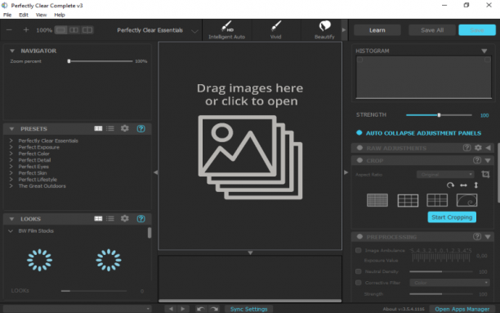
Task: Switch Looks panel to list view
Action: pyautogui.click(x=110, y=218)
